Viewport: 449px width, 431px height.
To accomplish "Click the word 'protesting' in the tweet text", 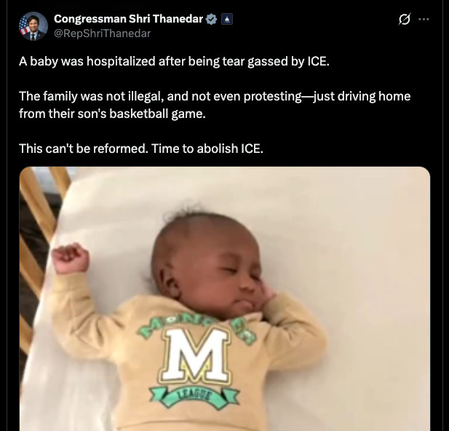I will tap(272, 96).
